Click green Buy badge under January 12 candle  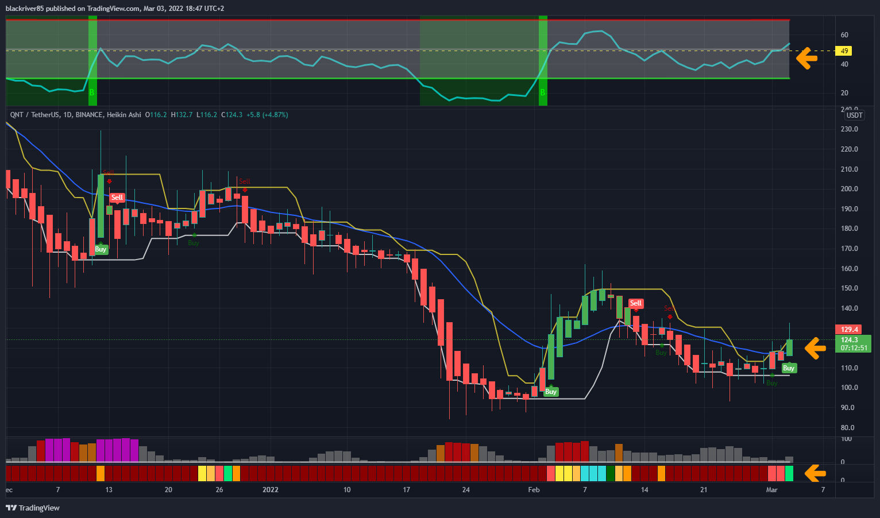click(x=101, y=249)
